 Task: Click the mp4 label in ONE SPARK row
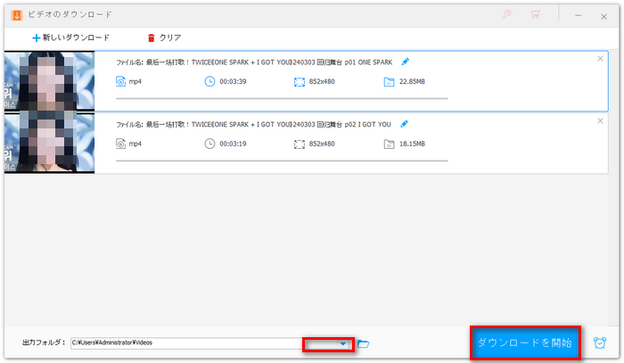[x=135, y=82]
